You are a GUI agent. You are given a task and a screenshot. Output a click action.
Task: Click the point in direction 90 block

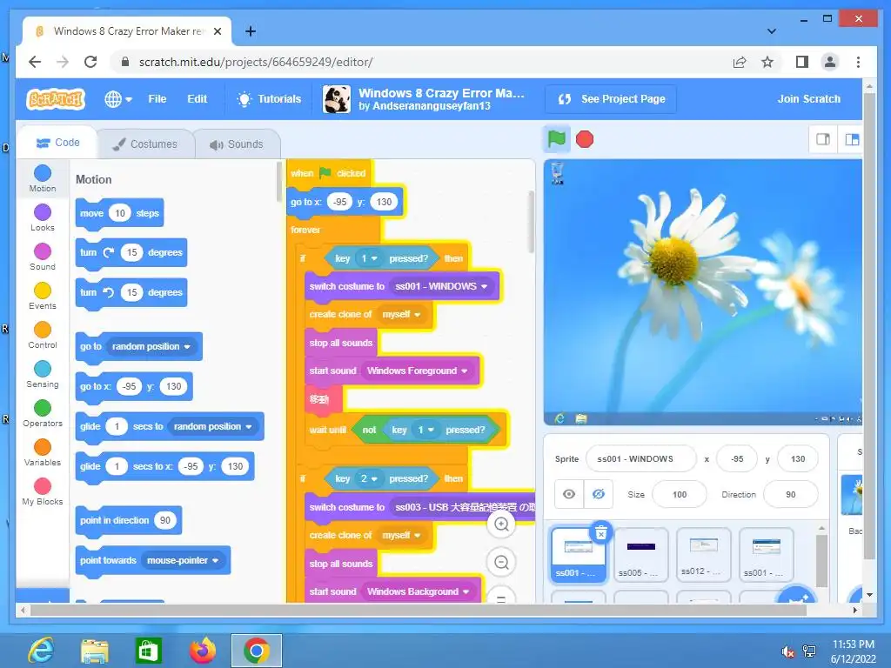129,520
